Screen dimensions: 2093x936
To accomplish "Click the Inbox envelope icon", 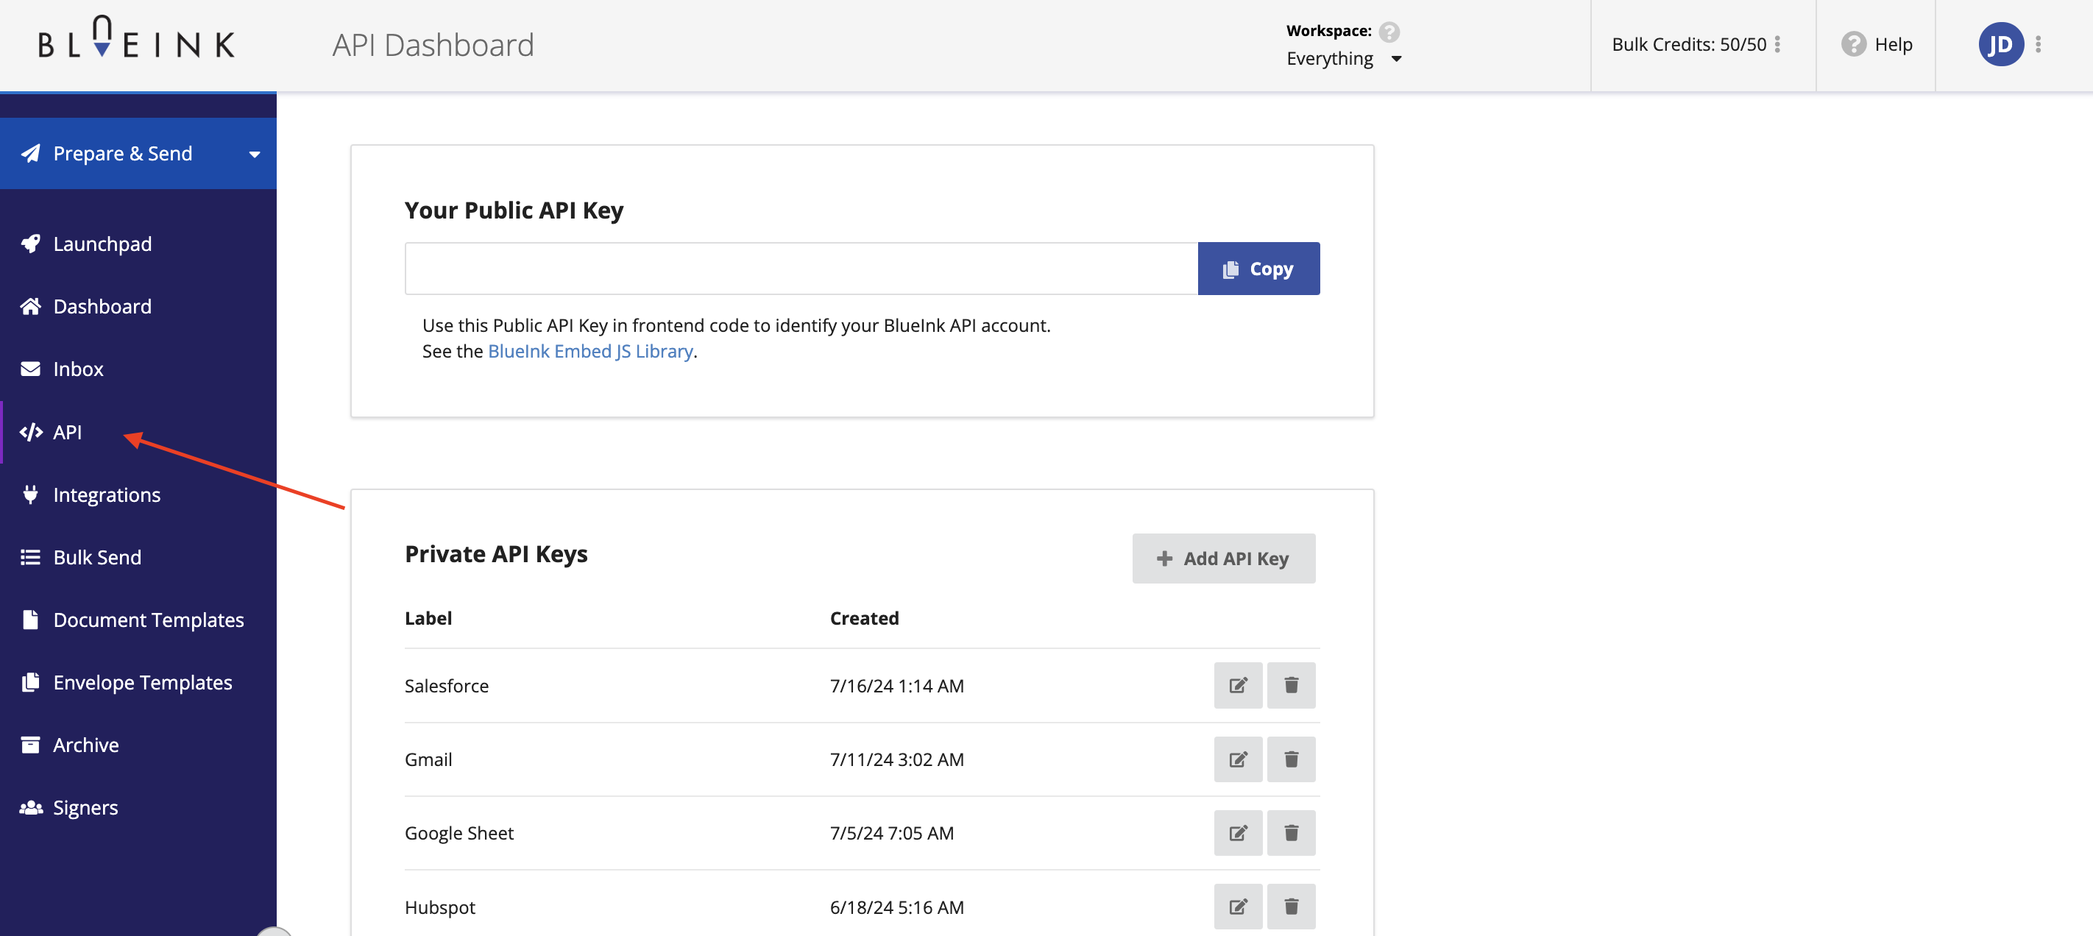I will click(x=31, y=369).
